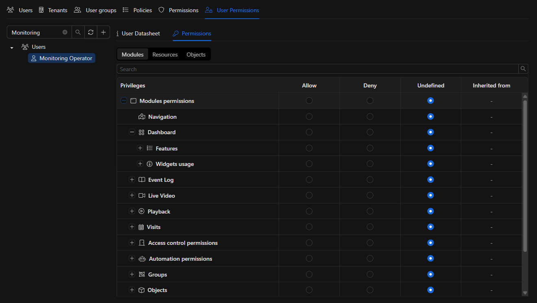Screen dimensions: 537x303
Task: Click the search magnifier icon beside Monitoring field
Action: [x=78, y=32]
